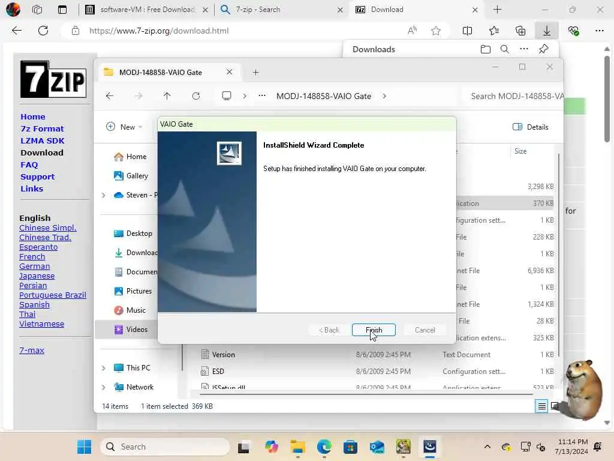Switch to 7-zip - Search tab
Image resolution: width=614 pixels, height=461 pixels.
282,10
